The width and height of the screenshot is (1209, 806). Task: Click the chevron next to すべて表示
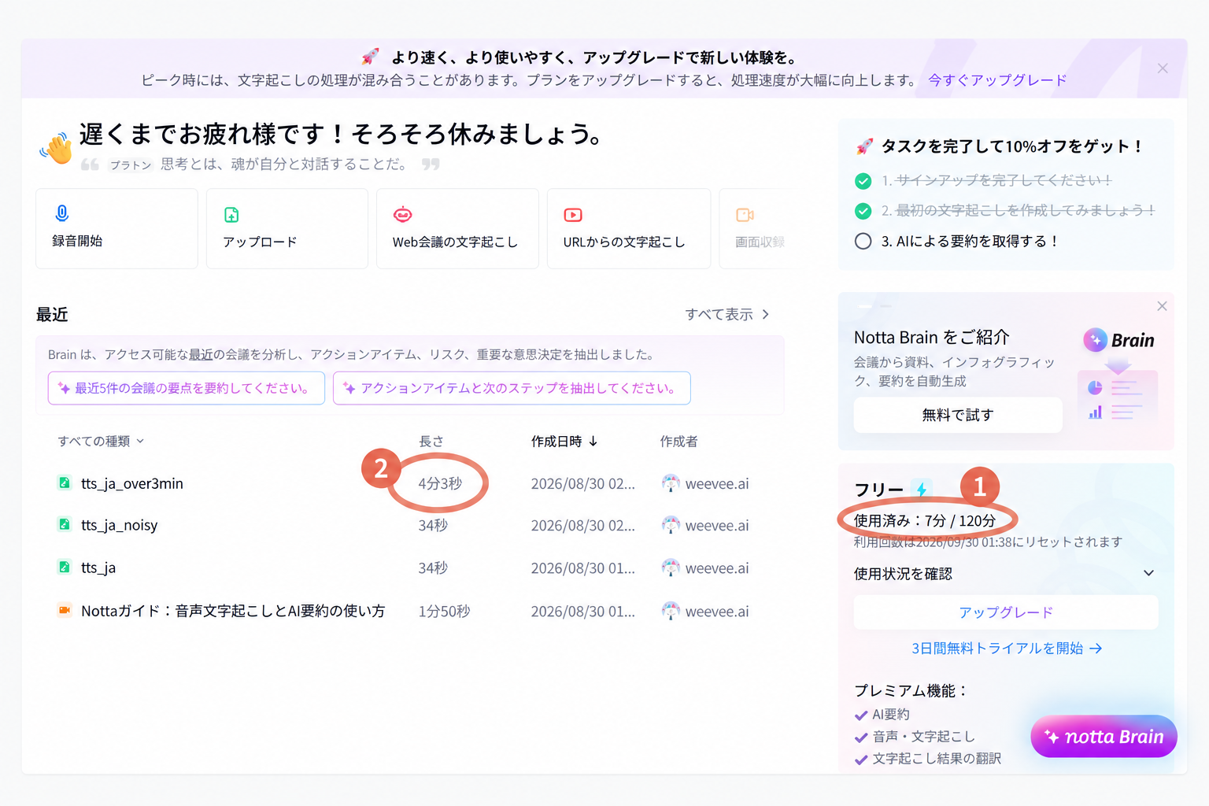tap(765, 314)
